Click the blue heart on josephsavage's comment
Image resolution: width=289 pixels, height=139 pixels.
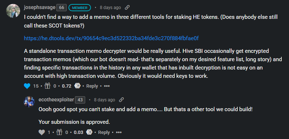tap(27, 86)
